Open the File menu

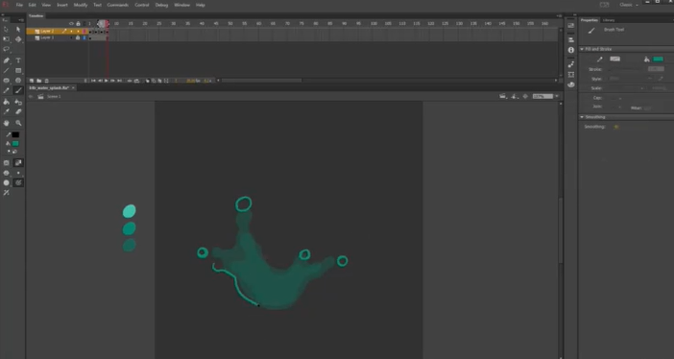click(19, 5)
